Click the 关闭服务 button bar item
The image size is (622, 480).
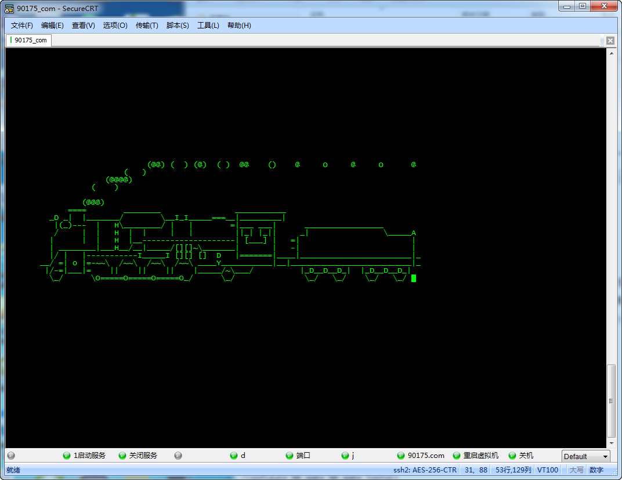pyautogui.click(x=138, y=456)
